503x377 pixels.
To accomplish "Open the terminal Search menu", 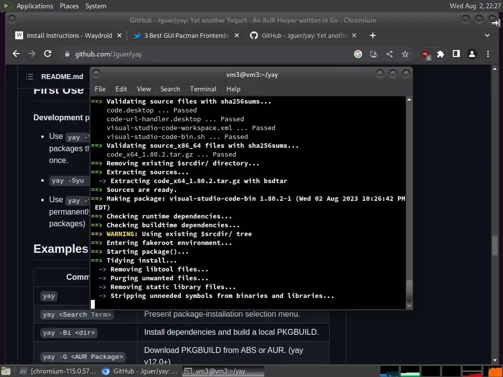I will (x=170, y=89).
